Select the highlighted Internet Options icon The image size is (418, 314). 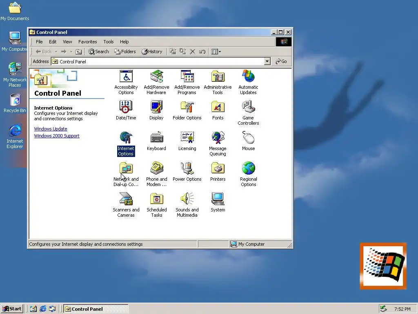(126, 144)
